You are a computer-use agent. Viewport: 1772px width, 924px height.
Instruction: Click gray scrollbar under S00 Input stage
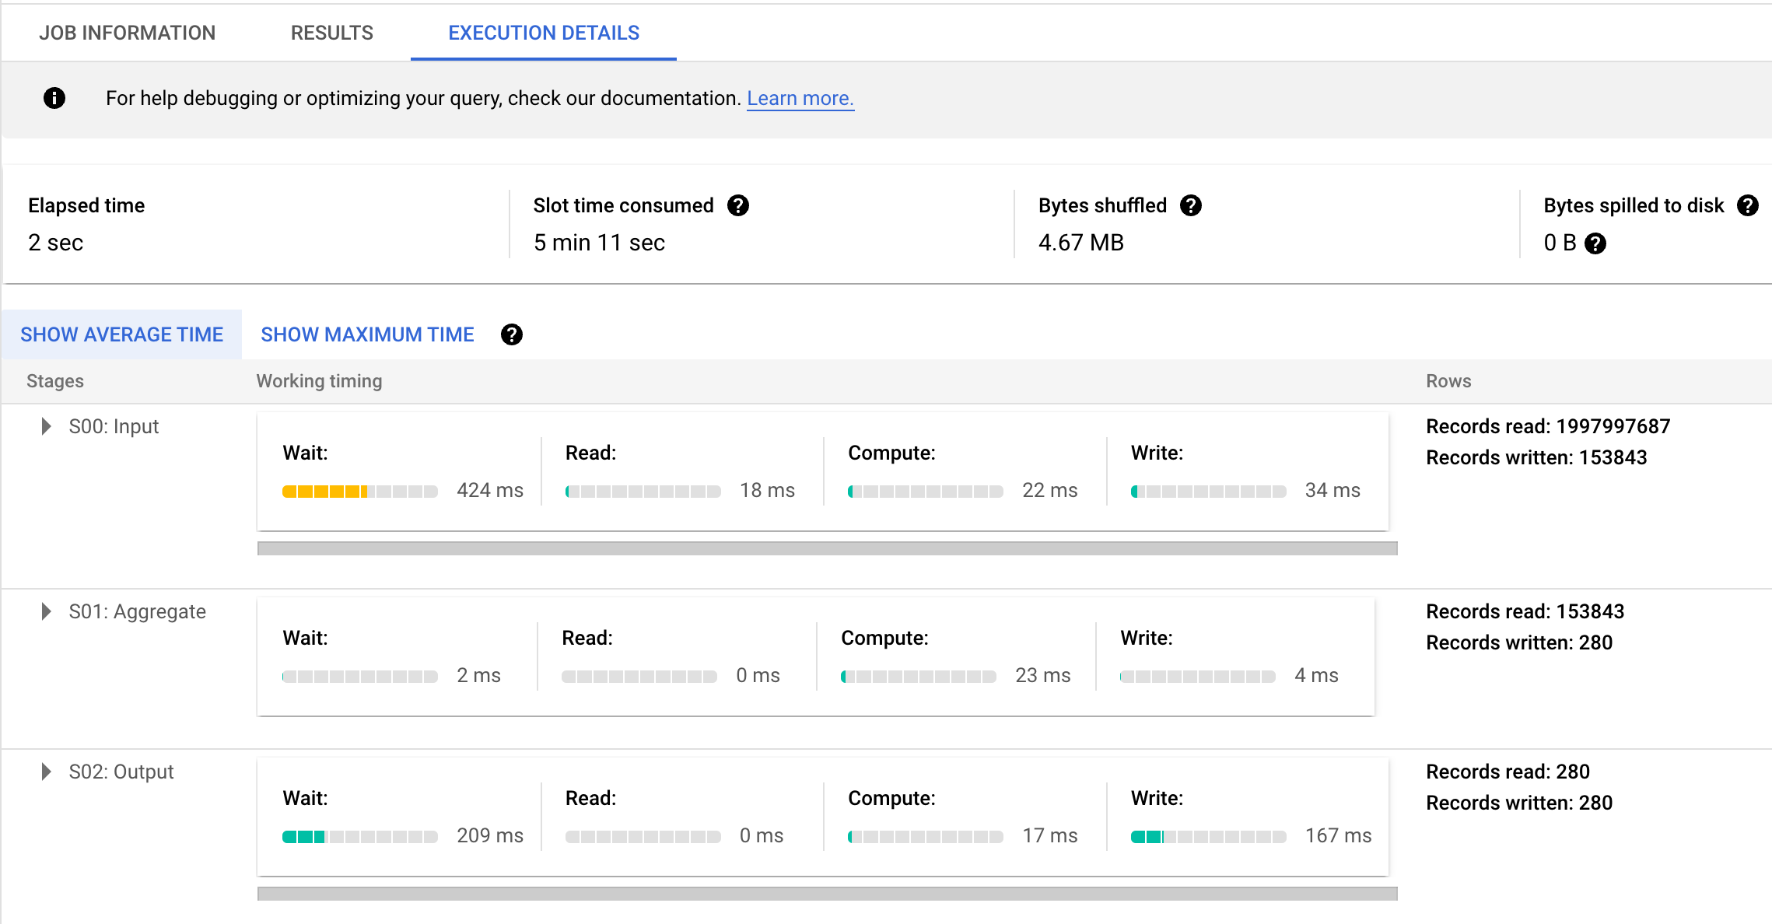(827, 548)
